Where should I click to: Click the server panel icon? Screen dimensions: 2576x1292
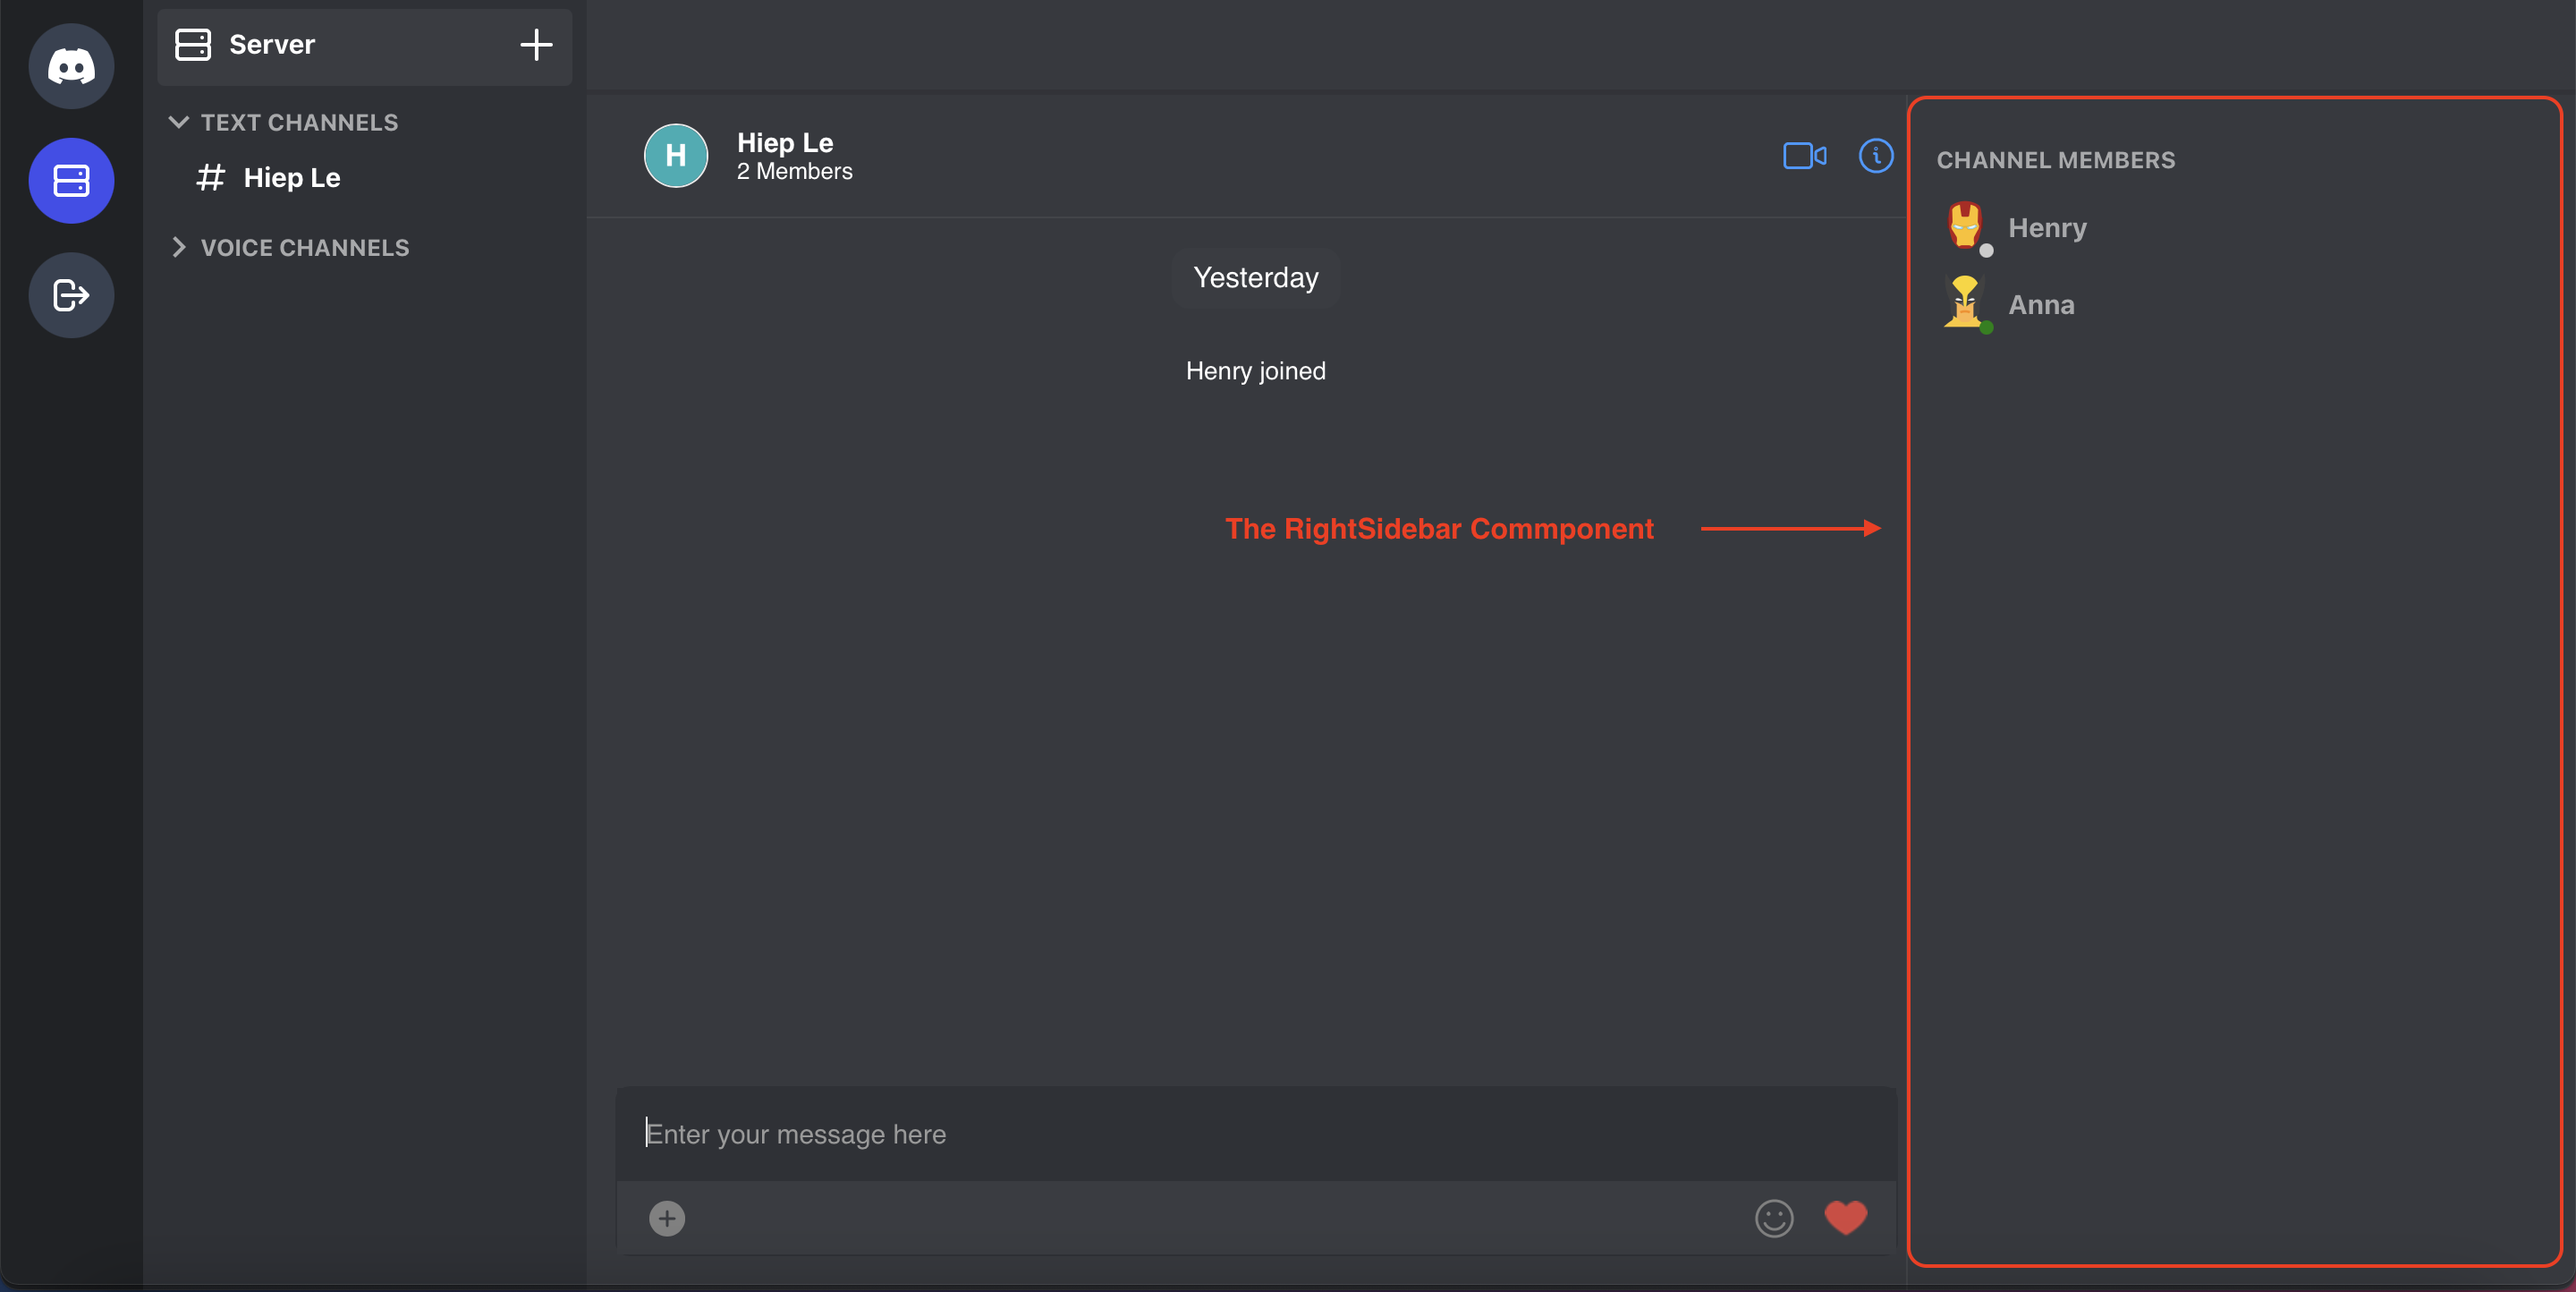72,182
